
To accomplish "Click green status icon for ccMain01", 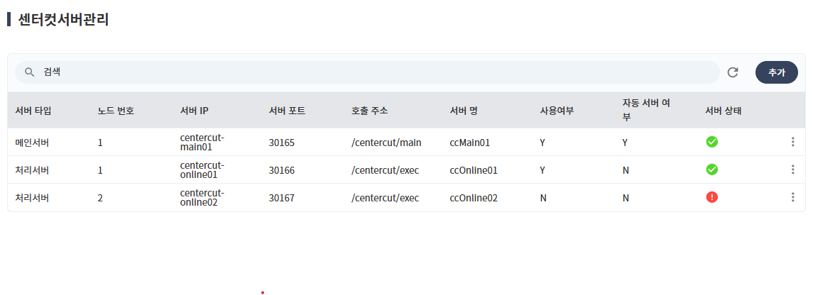I will coord(711,142).
